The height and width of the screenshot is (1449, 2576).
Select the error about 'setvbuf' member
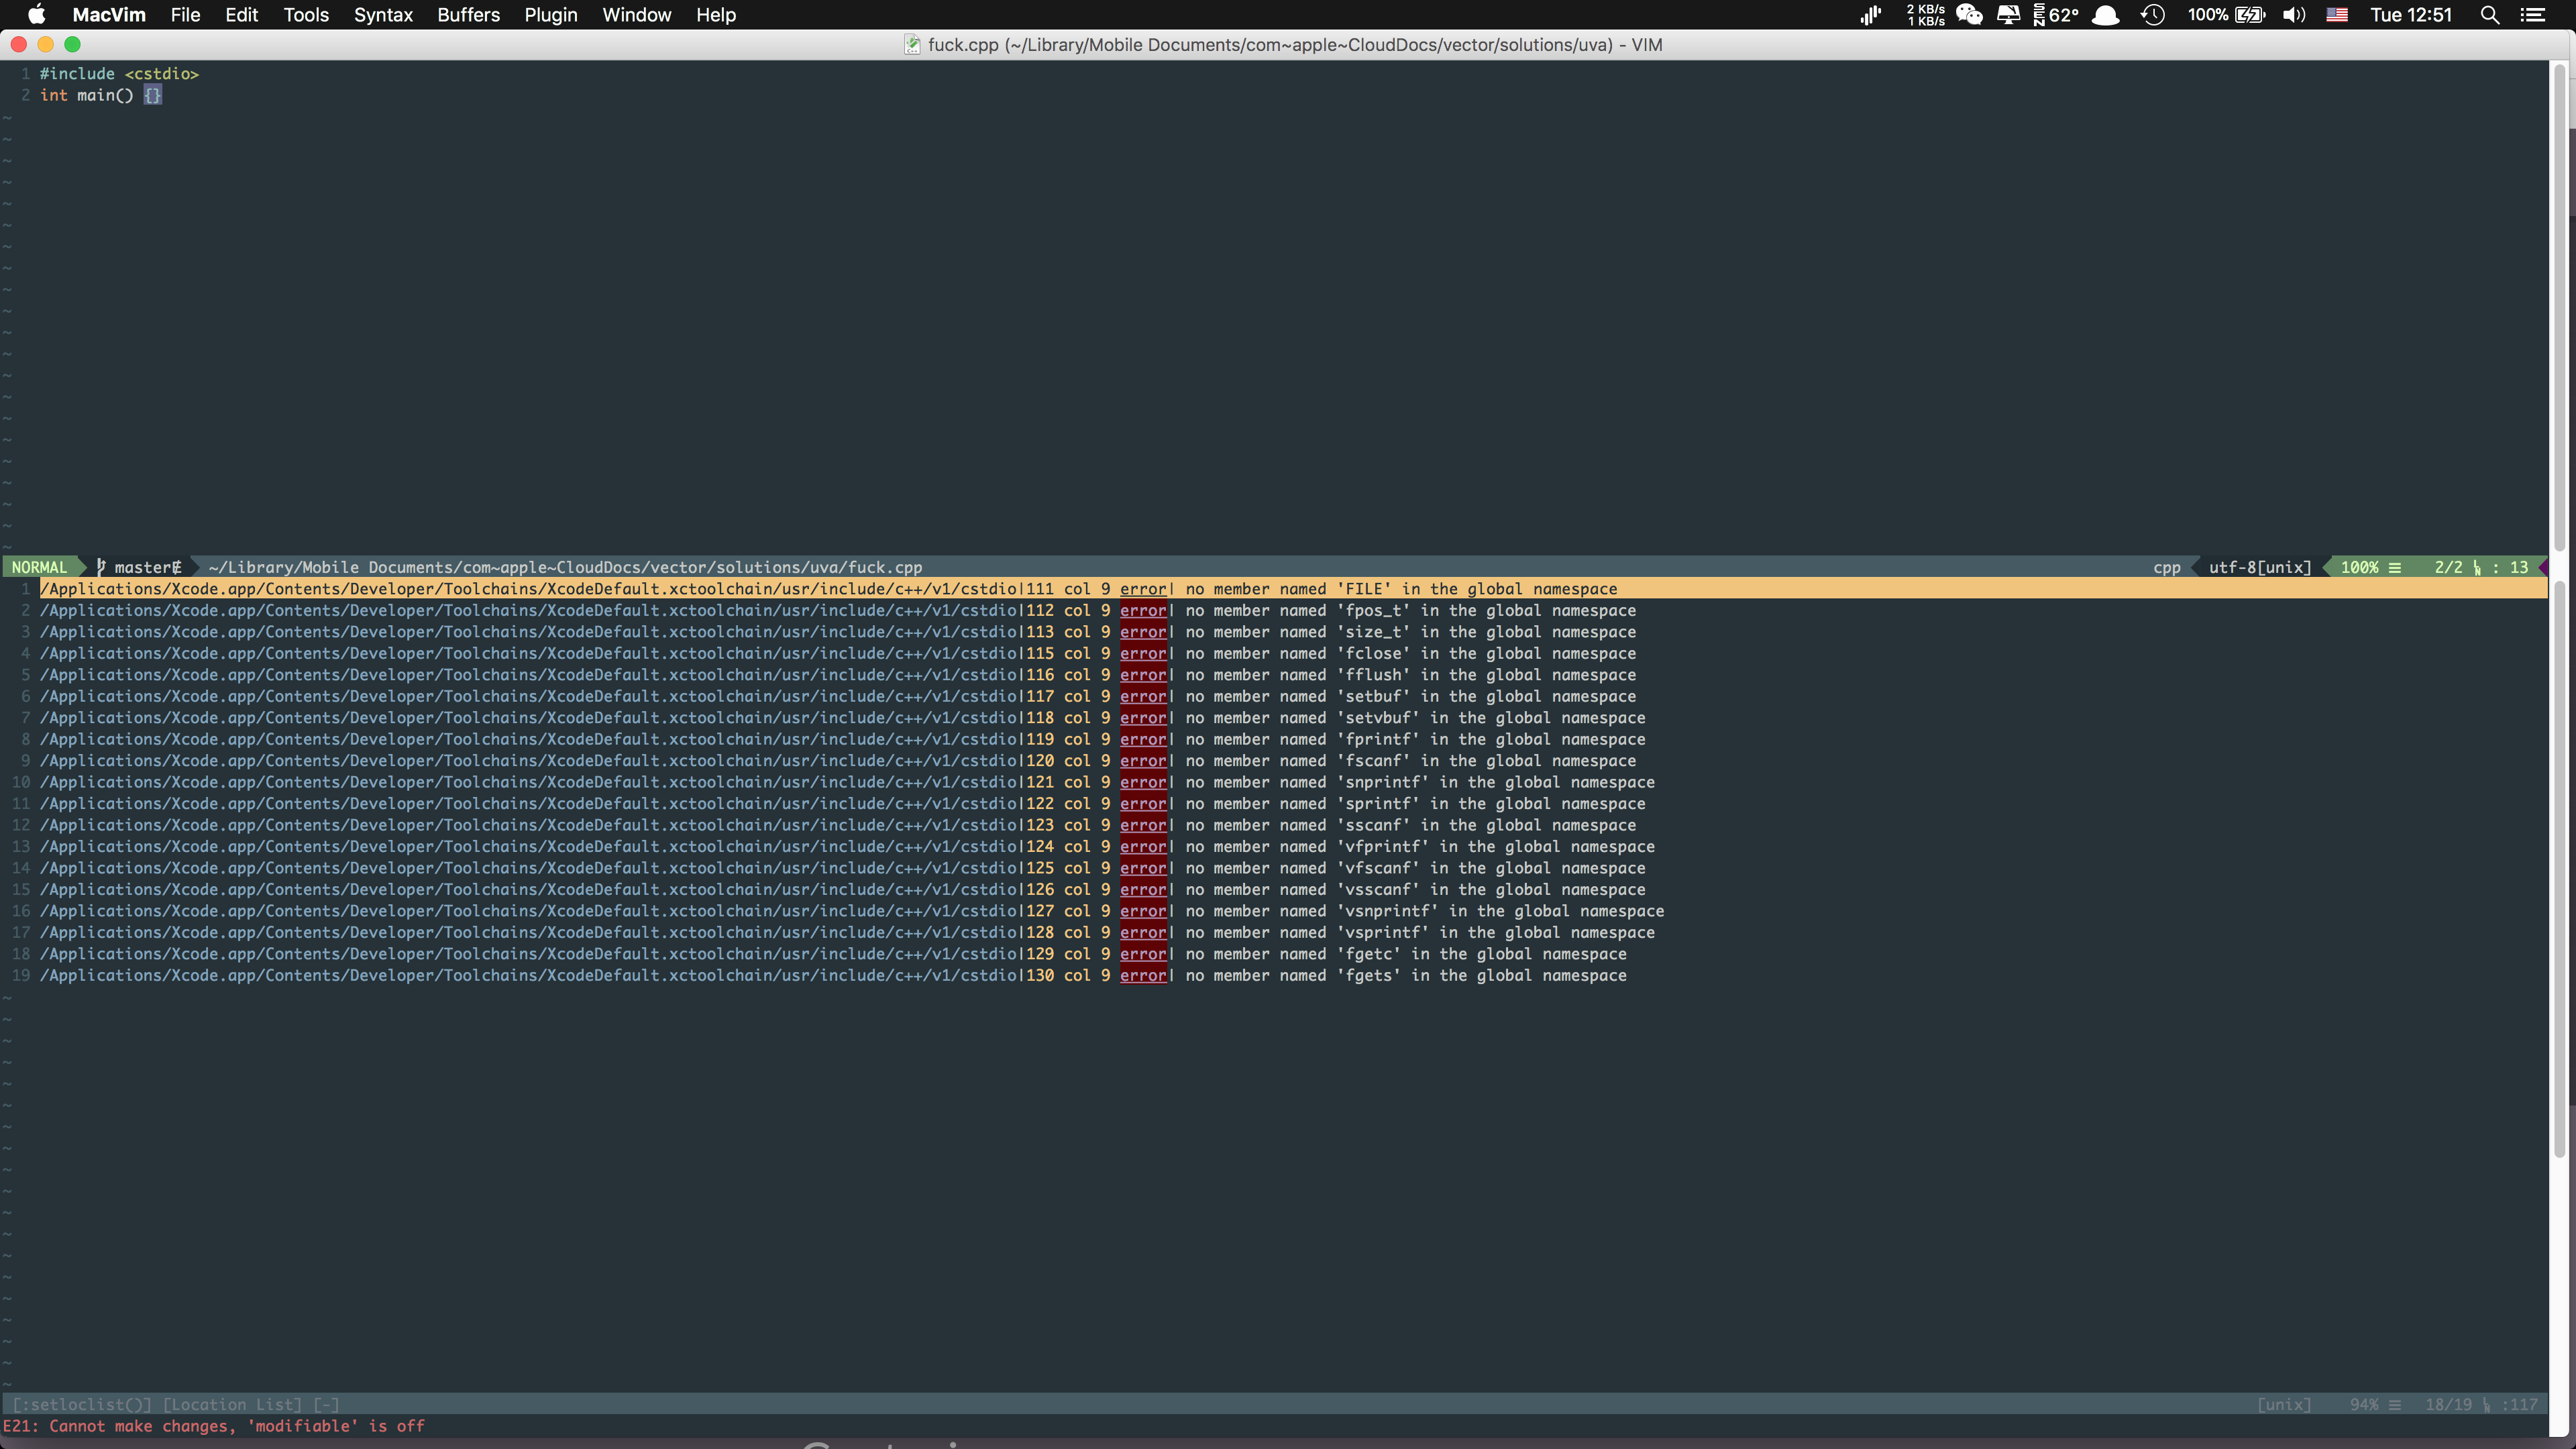click(x=843, y=718)
